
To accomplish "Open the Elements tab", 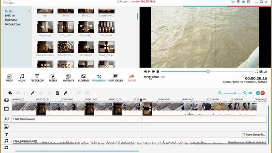I will [x=84, y=78].
